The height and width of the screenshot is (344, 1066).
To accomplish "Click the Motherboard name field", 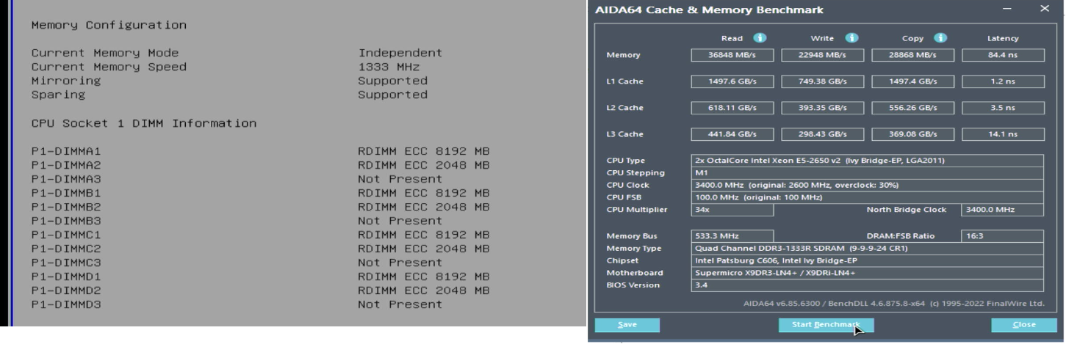I will click(868, 273).
